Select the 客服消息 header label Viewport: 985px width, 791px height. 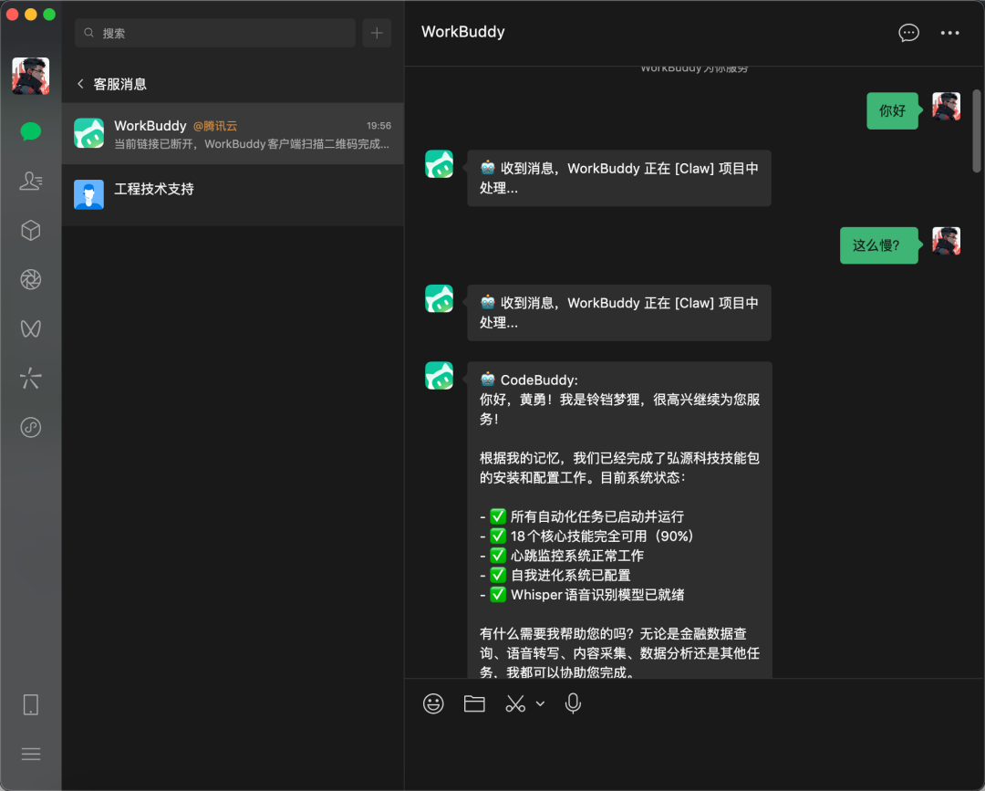[120, 84]
